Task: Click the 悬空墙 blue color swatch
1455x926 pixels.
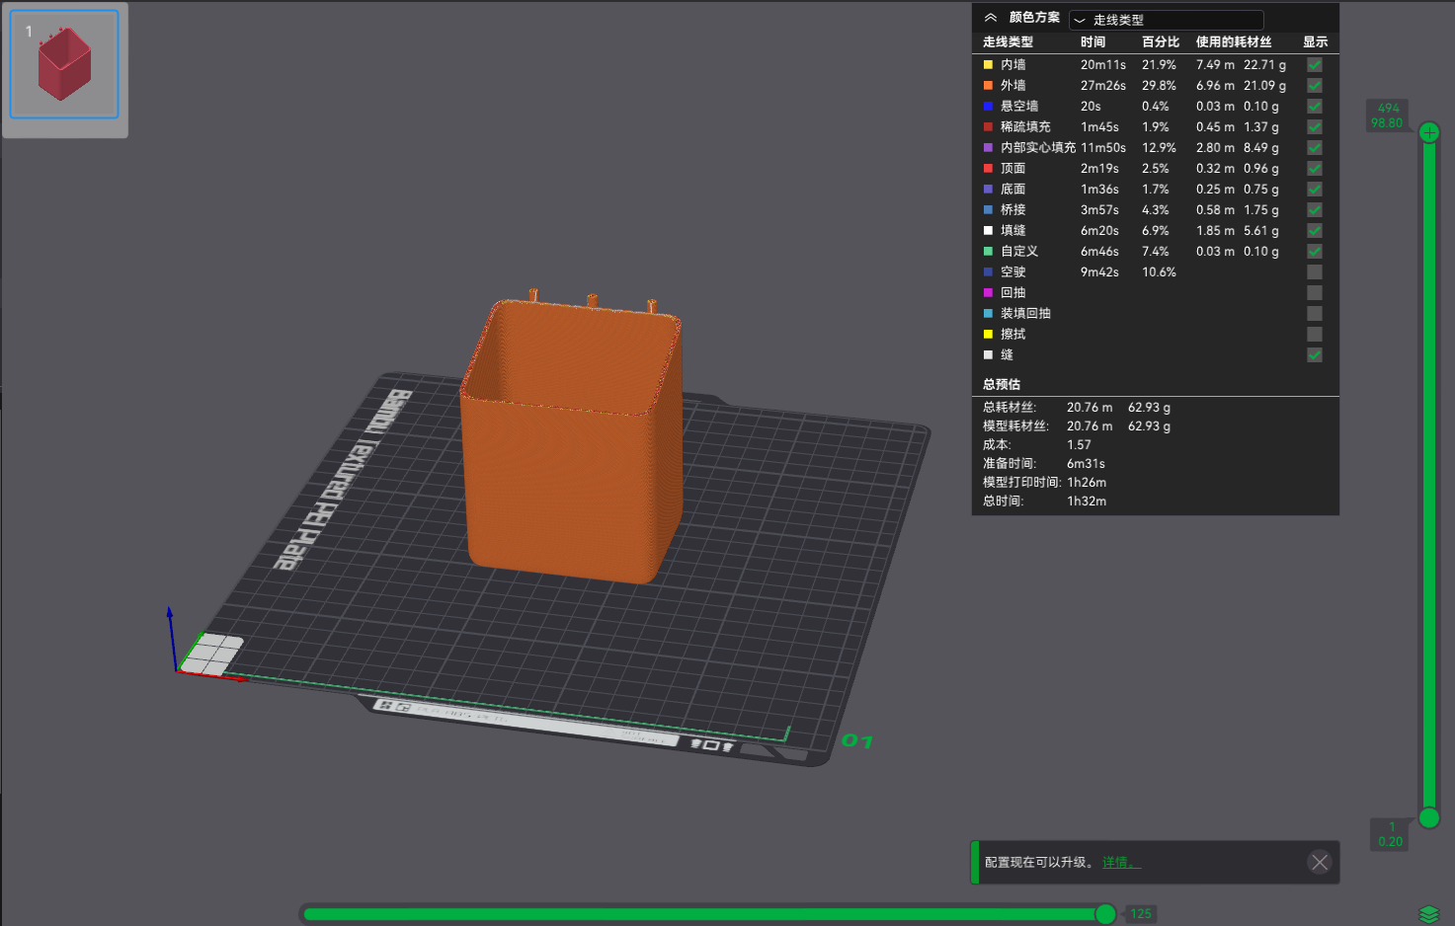Action: [988, 106]
